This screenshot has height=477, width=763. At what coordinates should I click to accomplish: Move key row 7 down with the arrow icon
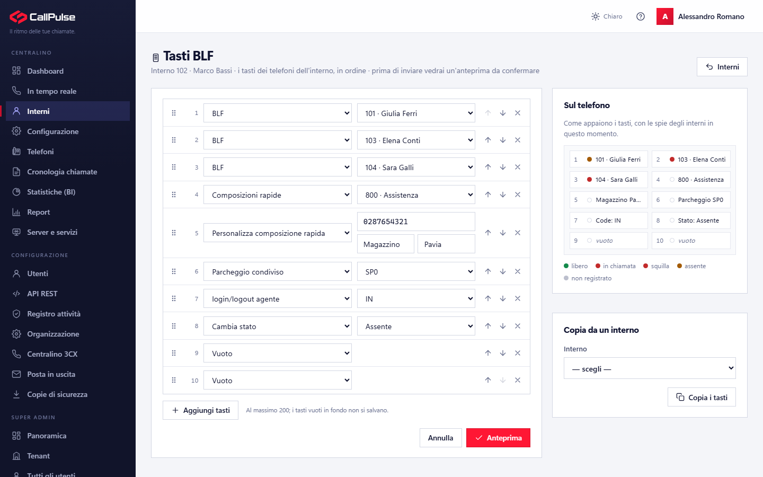coord(503,298)
